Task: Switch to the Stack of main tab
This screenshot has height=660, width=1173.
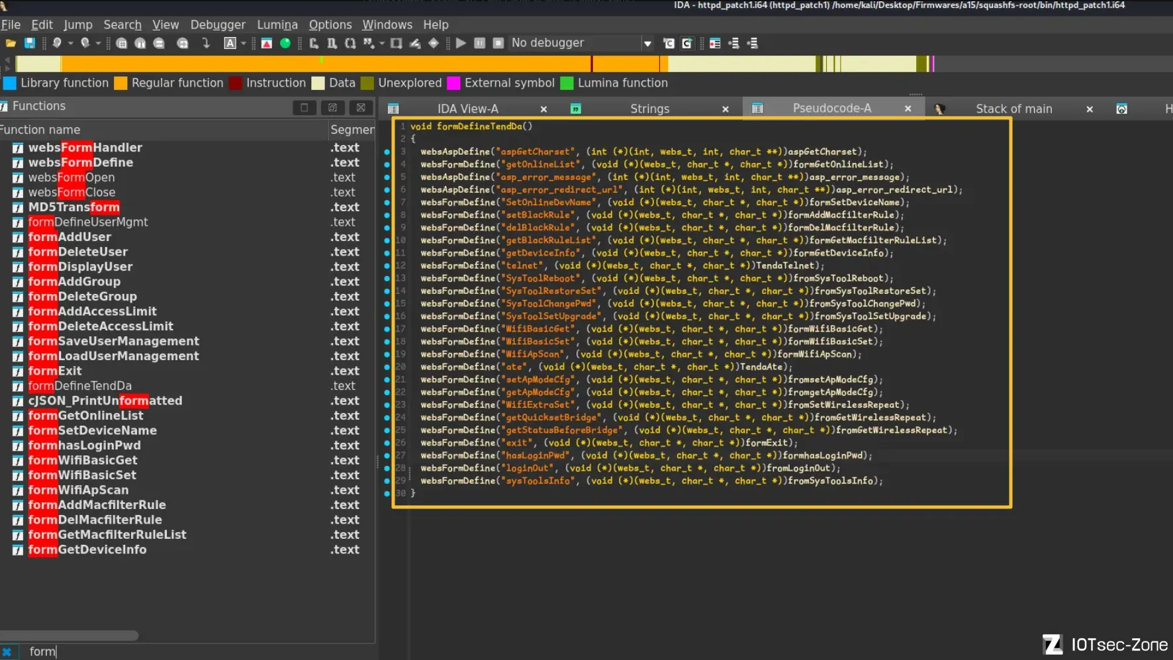Action: [1013, 109]
